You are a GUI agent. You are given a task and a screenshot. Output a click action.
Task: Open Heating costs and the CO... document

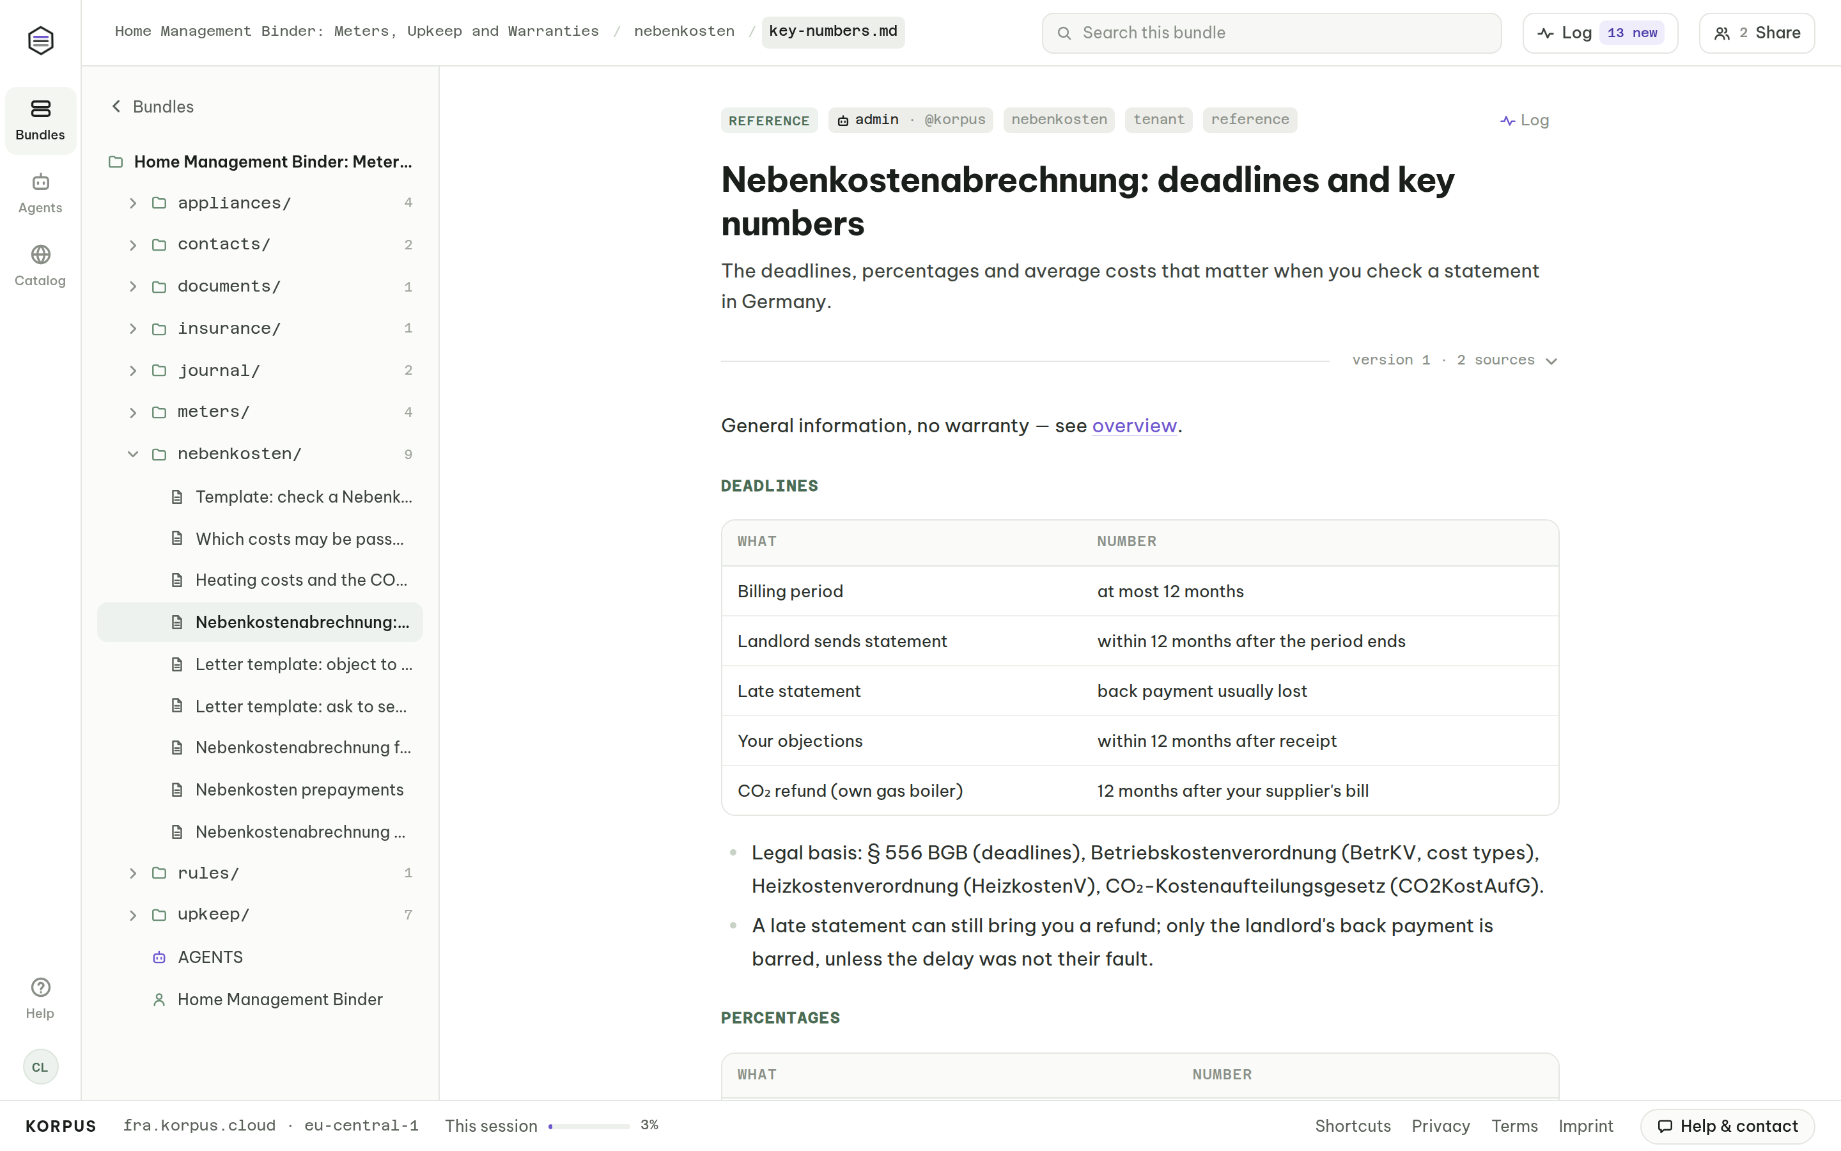tap(260, 580)
